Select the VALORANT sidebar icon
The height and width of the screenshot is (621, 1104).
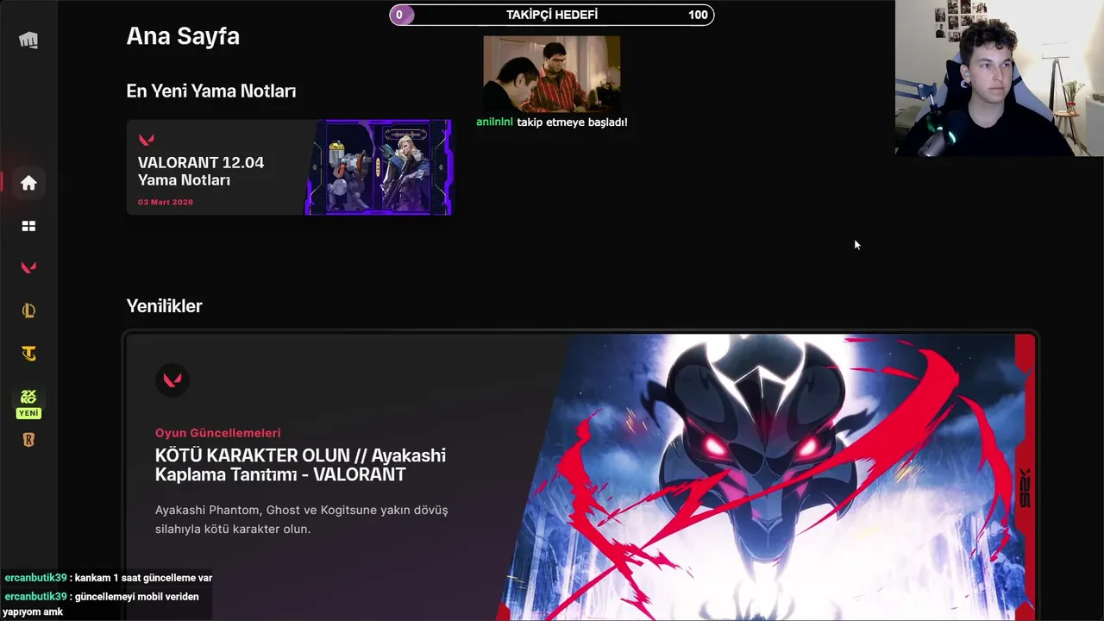coord(28,268)
